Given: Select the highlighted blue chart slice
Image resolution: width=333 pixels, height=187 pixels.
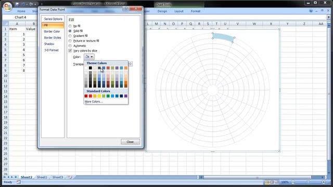Looking at the screenshot, I should tap(224, 37).
